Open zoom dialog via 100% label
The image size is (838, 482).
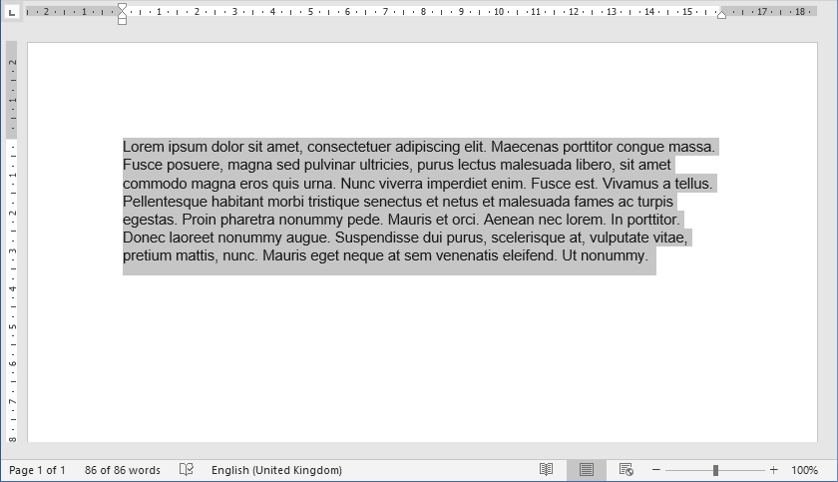click(x=804, y=470)
